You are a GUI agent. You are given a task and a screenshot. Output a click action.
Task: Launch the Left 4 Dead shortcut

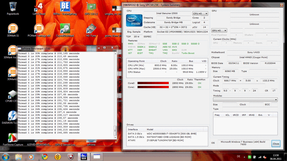39,8
